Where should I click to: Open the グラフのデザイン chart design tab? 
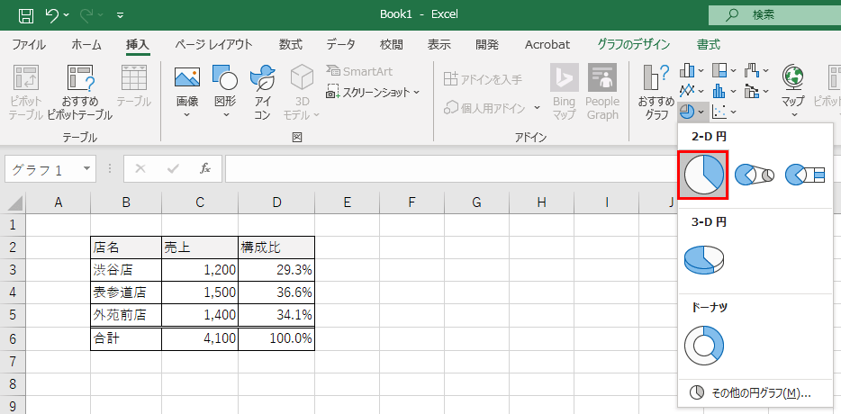pyautogui.click(x=633, y=44)
